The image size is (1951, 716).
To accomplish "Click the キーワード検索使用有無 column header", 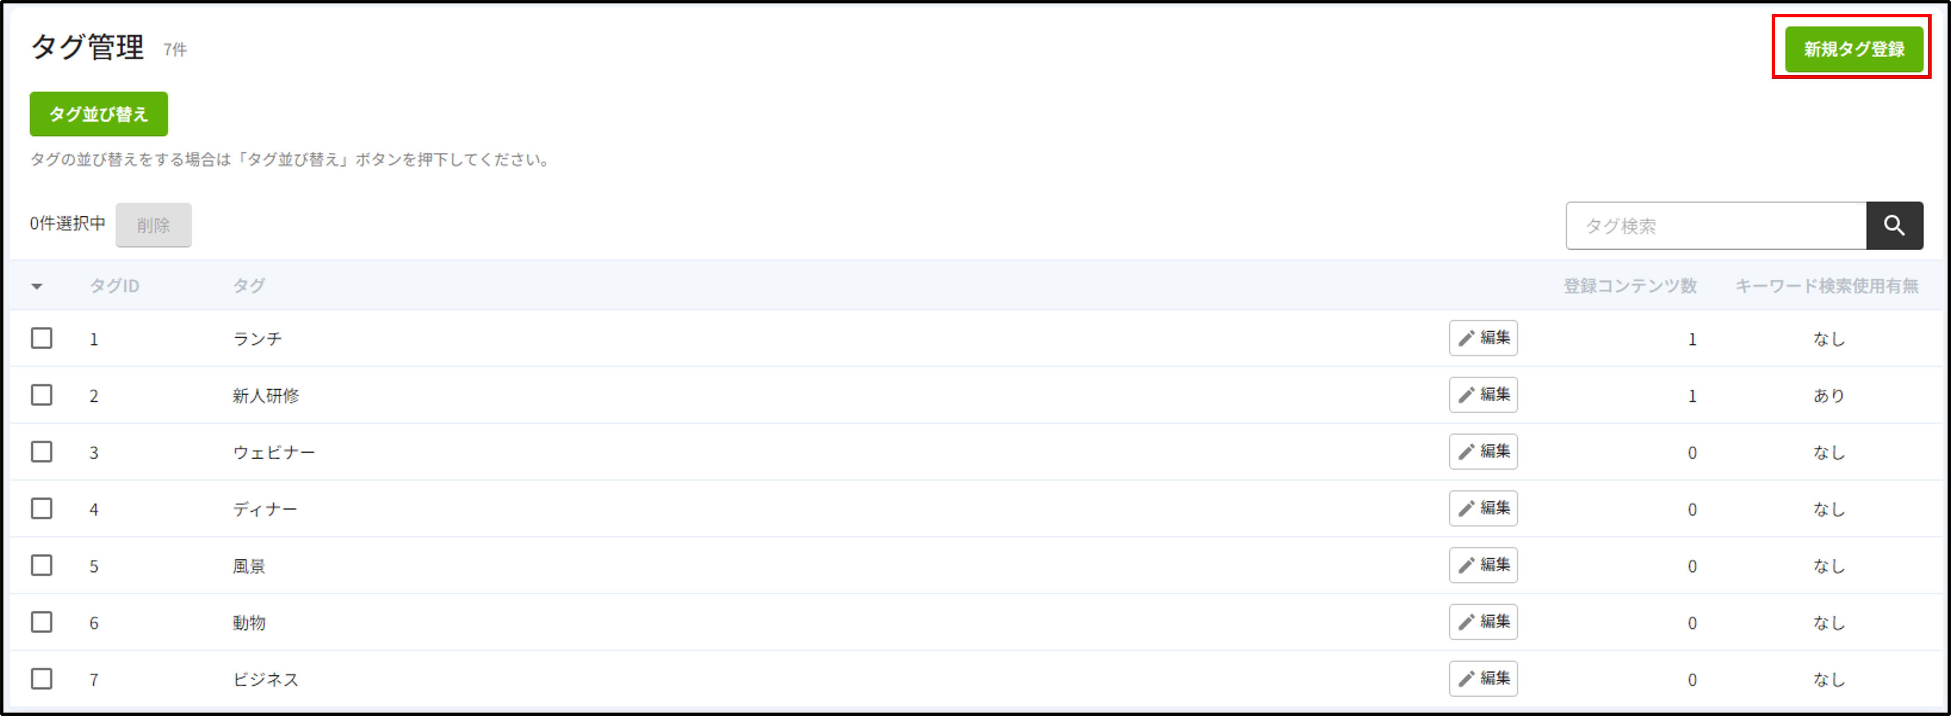I will tap(1827, 286).
